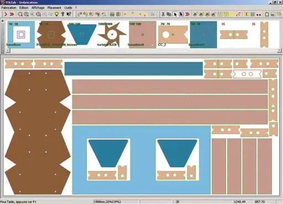Image resolution: width=283 pixels, height=204 pixels.
Task: Click the yellow light bulb icon
Action: (x=57, y=14)
